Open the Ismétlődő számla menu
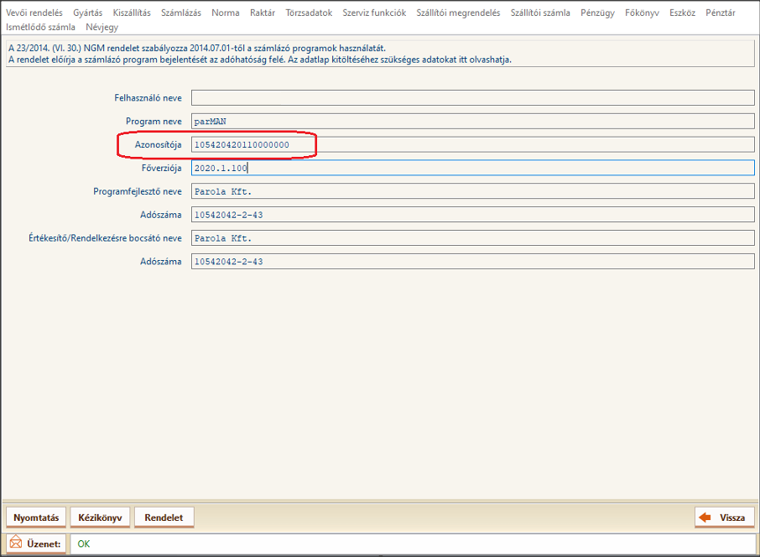This screenshot has height=557, width=760. tap(41, 27)
